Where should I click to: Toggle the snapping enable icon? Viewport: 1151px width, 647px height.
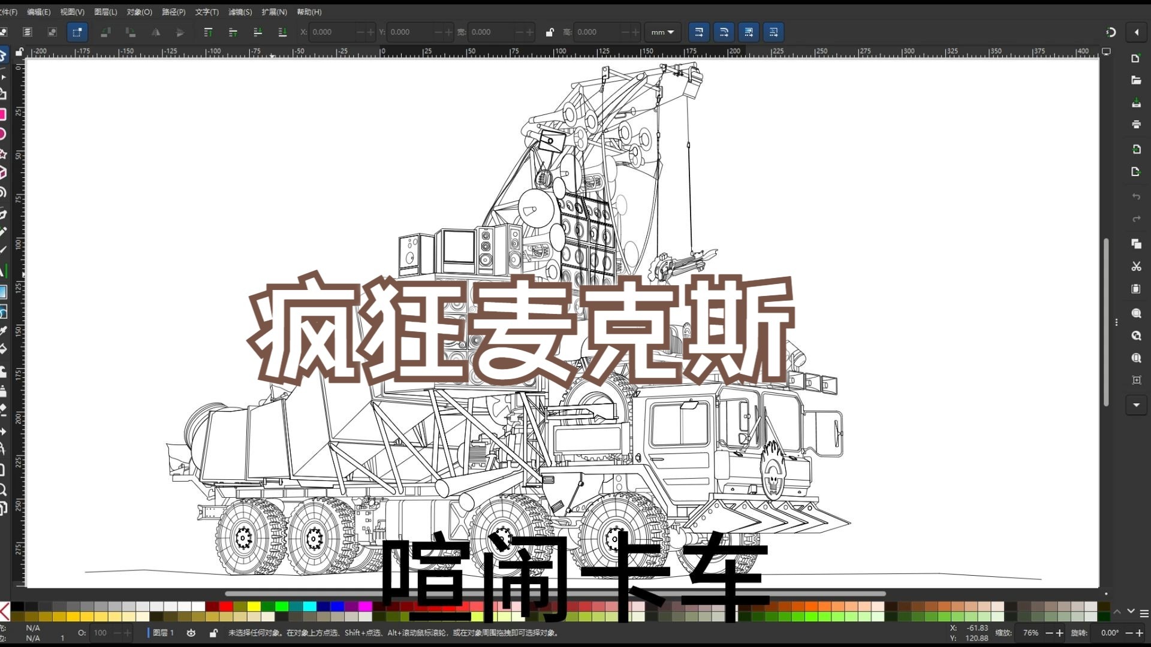pyautogui.click(x=1111, y=32)
